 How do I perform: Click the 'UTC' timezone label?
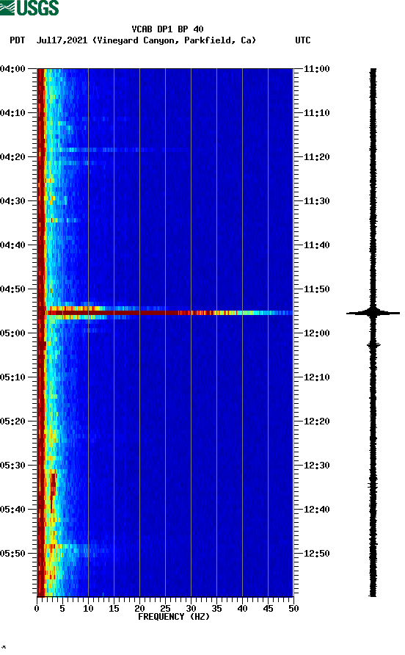pos(303,40)
